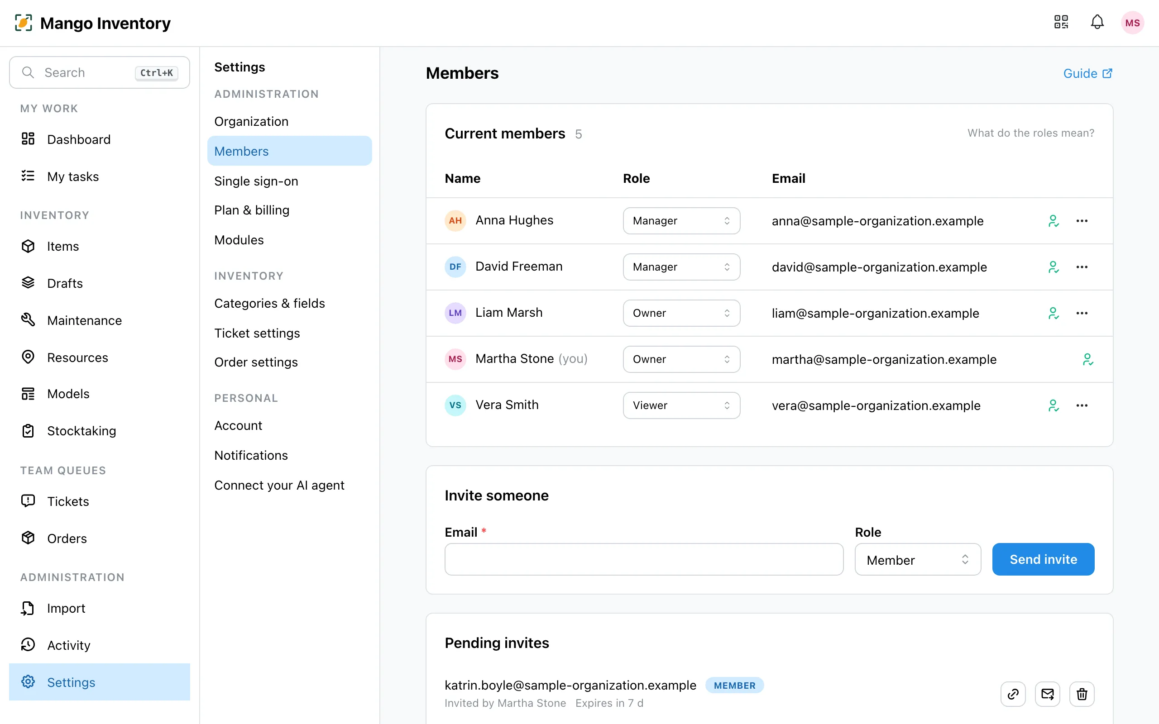Click Martha Stone's green user status icon
Image resolution: width=1159 pixels, height=724 pixels.
coord(1087,359)
